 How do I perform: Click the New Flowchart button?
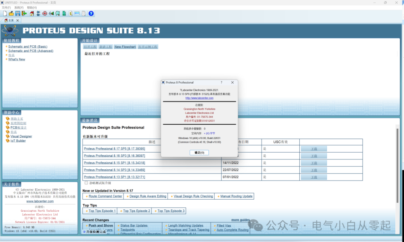coord(125,47)
